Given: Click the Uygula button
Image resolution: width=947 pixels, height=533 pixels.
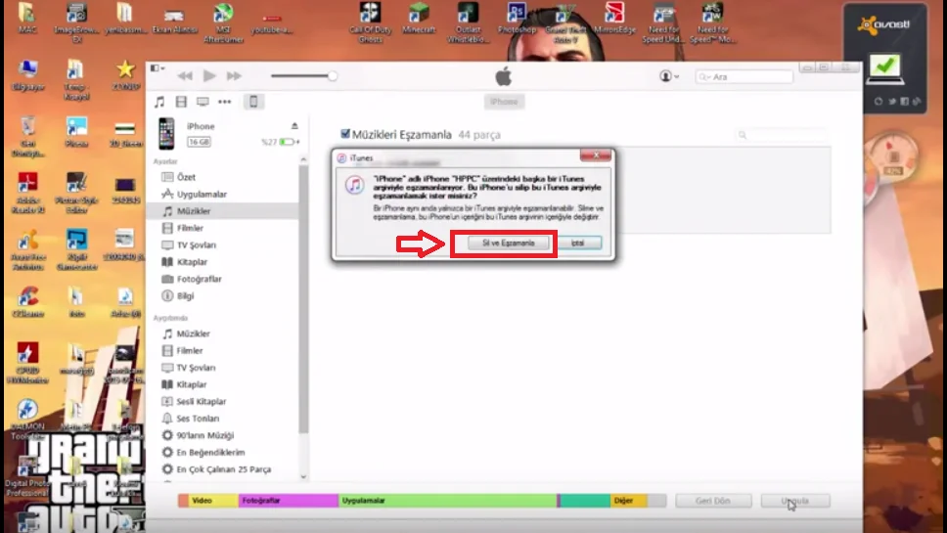Looking at the screenshot, I should [794, 501].
